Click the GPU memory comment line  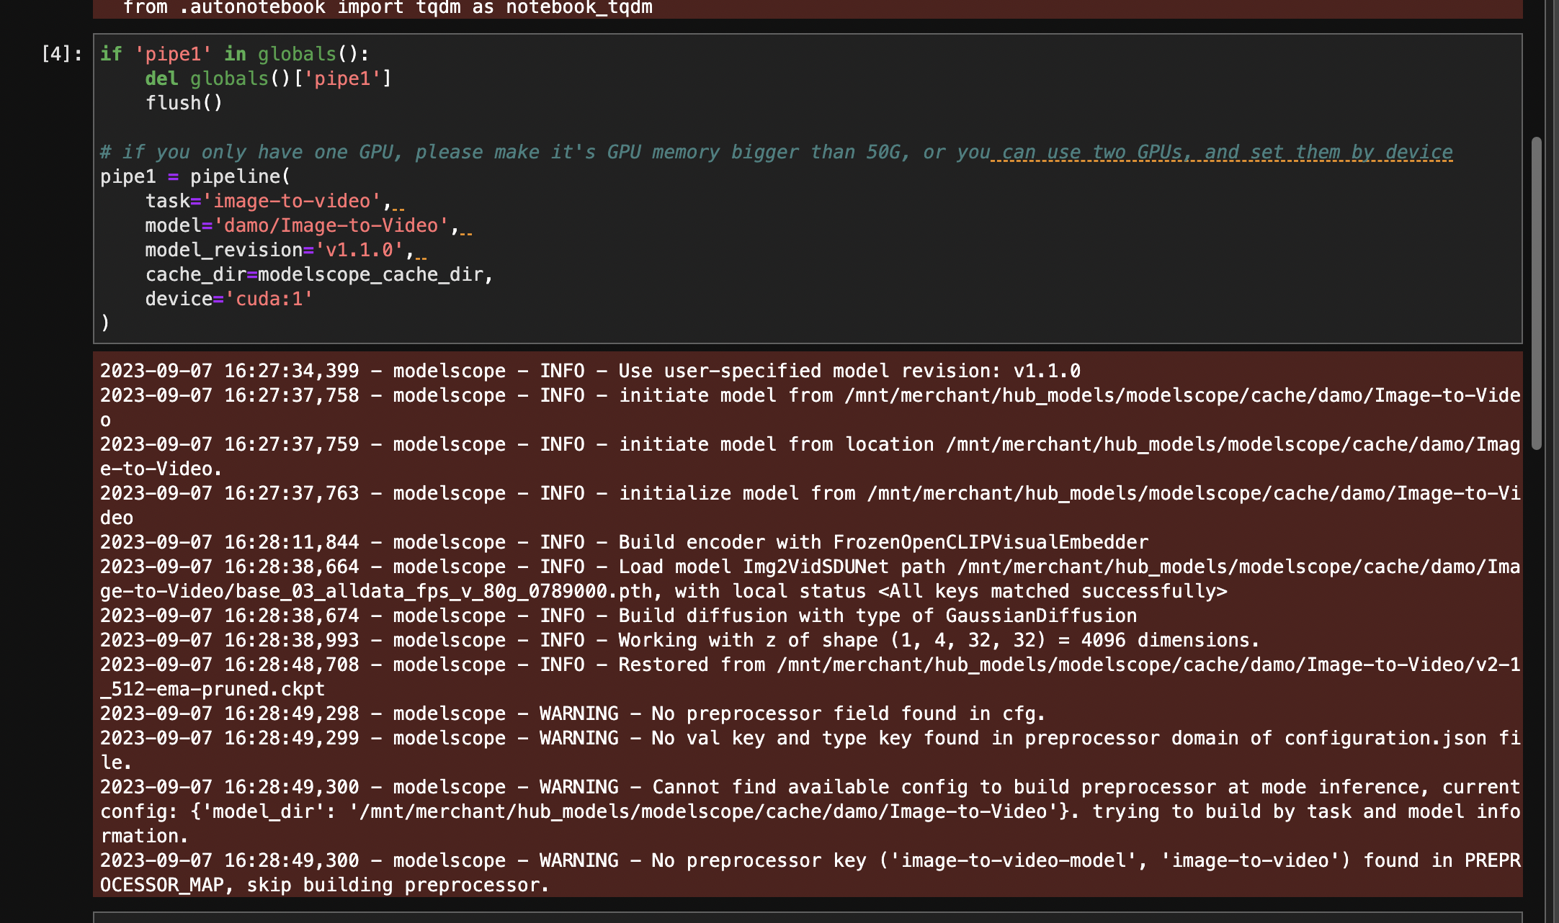click(775, 152)
